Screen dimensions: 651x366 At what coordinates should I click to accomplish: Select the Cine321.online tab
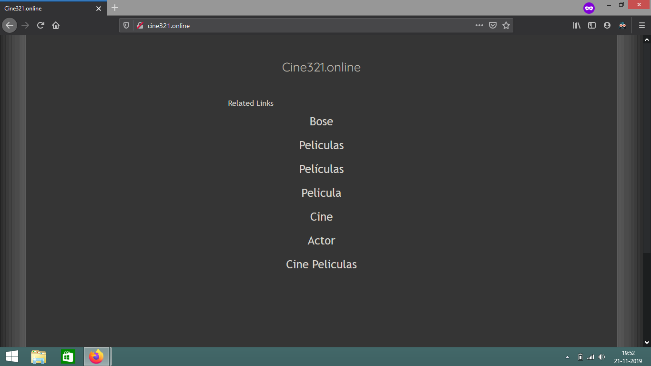tap(53, 8)
